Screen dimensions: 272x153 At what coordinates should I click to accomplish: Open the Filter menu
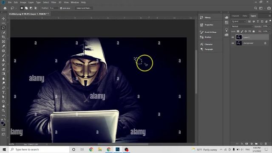tap(54, 3)
